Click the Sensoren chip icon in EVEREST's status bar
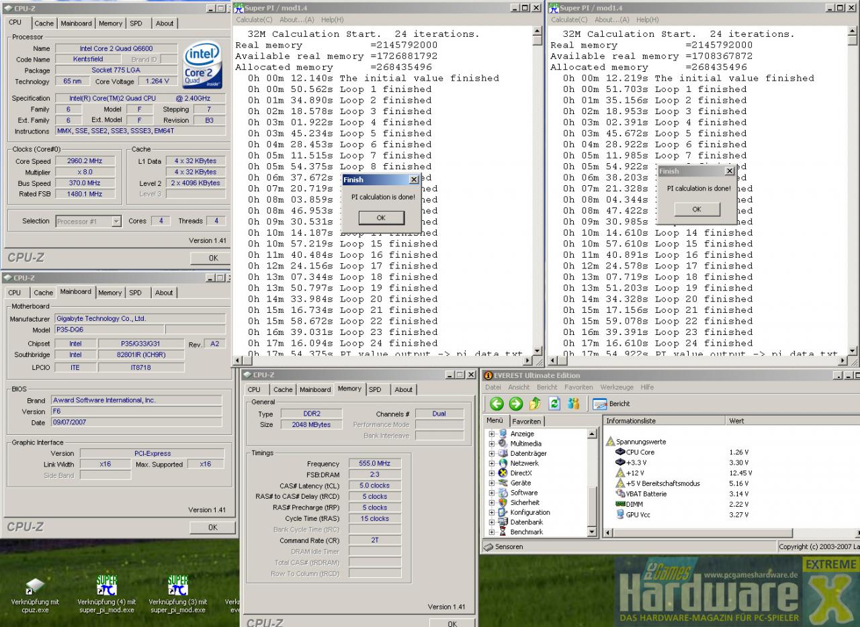The width and height of the screenshot is (860, 627). pyautogui.click(x=488, y=547)
